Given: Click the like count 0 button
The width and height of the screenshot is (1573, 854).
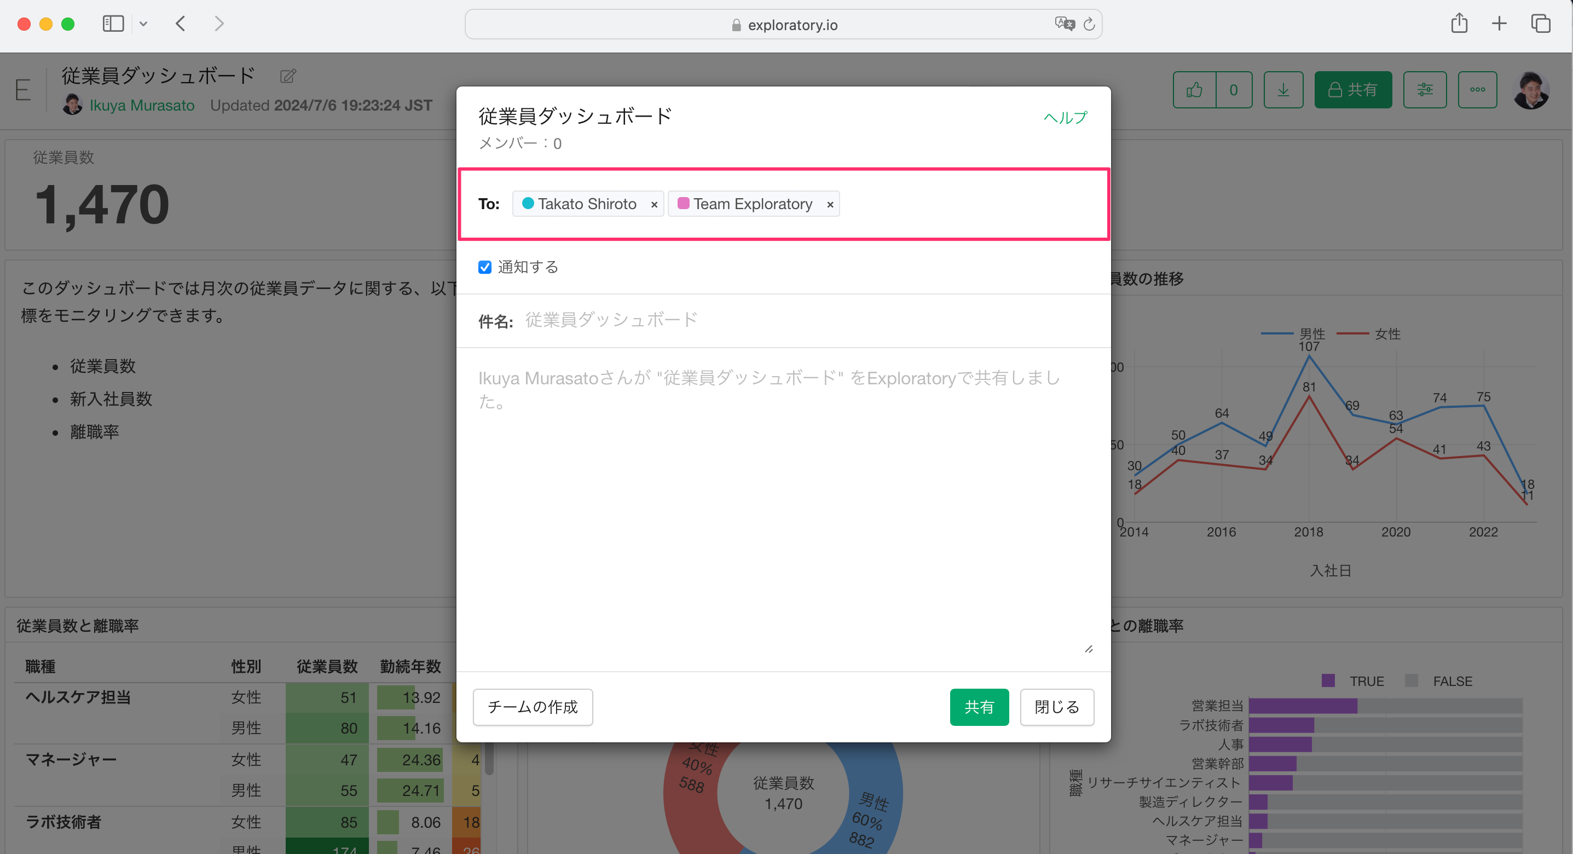Looking at the screenshot, I should click(x=1234, y=90).
